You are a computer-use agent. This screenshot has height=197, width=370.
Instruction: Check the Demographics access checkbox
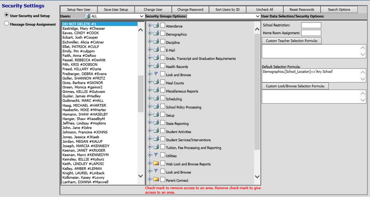coord(162,34)
